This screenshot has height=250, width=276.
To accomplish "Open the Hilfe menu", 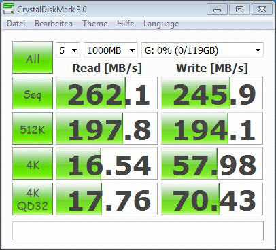I will pos(125,24).
